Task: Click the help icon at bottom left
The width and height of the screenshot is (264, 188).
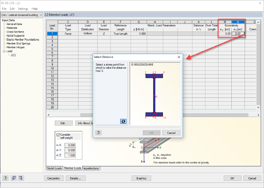Action: pos(6,178)
